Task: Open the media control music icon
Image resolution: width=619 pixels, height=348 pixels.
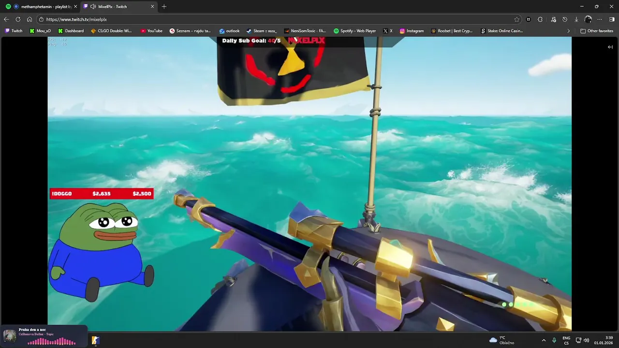Action: click(x=553, y=19)
